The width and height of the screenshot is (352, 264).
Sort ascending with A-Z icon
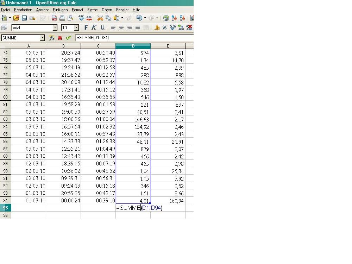pos(174,18)
